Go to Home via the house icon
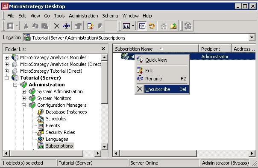Viewport: 258px width, 168px height. (164, 26)
